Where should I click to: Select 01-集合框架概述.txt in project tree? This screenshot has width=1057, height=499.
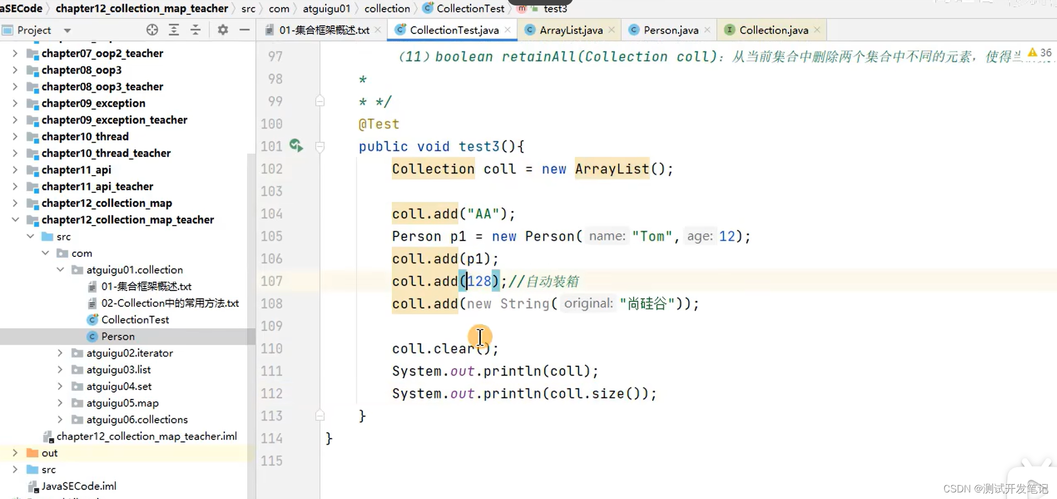(146, 287)
